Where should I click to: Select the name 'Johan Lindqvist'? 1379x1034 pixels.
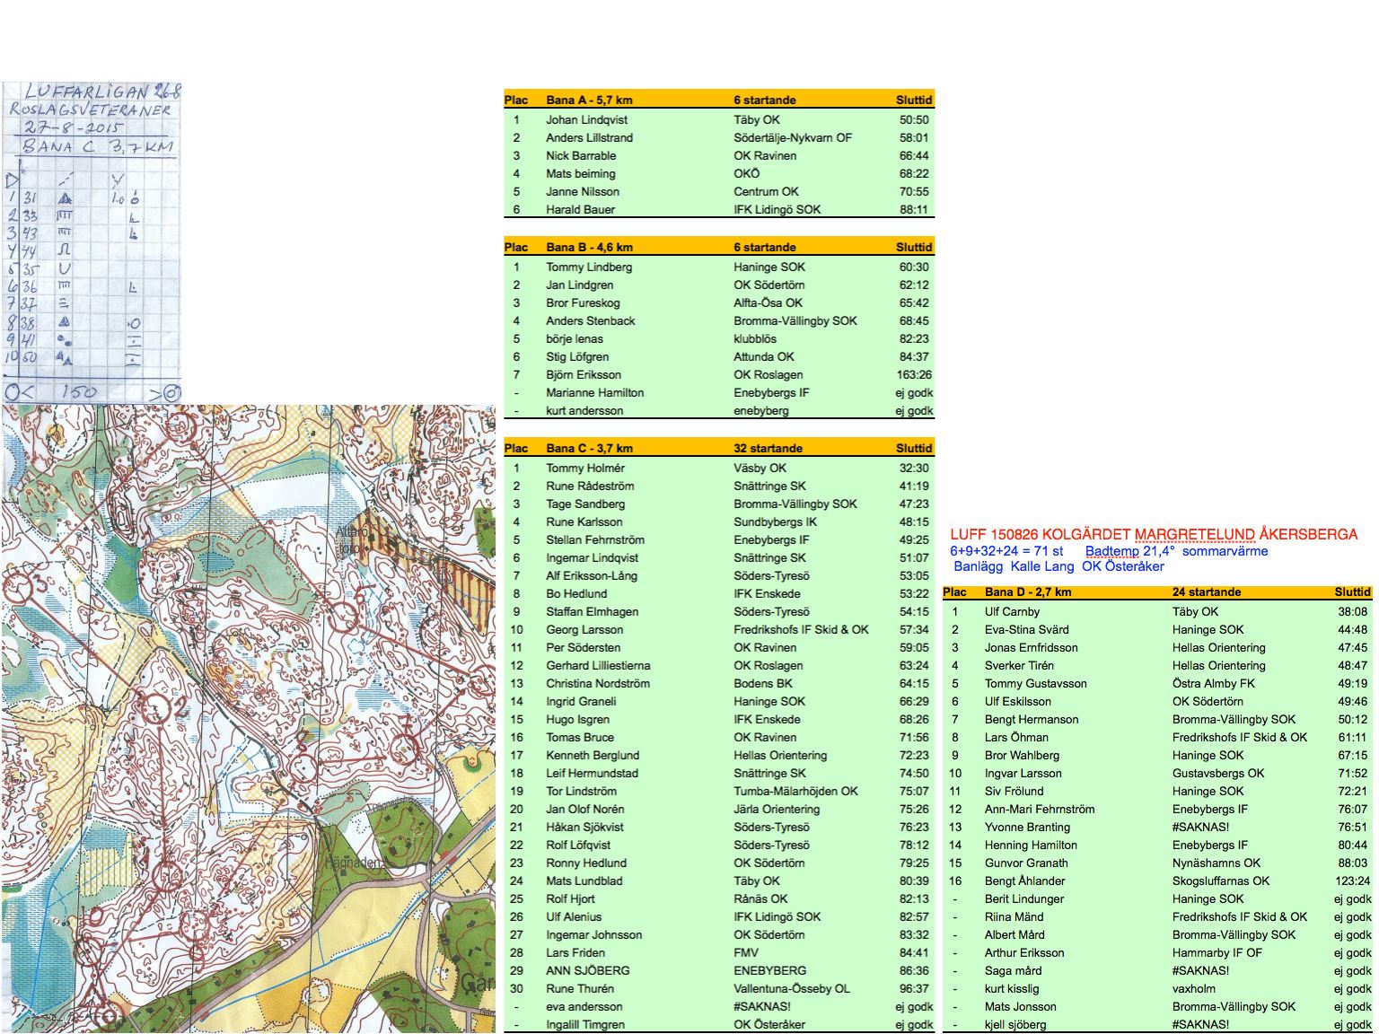pyautogui.click(x=586, y=119)
